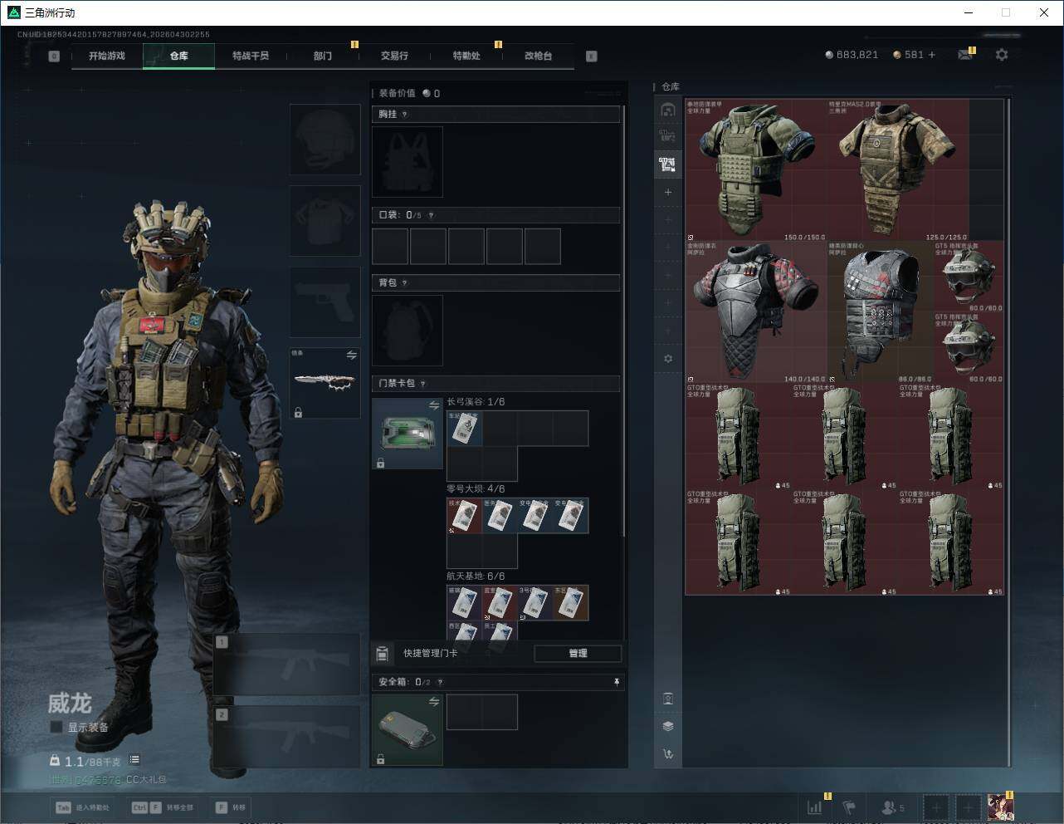The image size is (1064, 824).
Task: Toggle the 显示装备 checkbox
Action: point(56,727)
